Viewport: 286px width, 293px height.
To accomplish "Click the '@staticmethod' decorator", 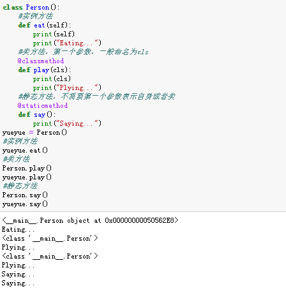I will pos(43,105).
